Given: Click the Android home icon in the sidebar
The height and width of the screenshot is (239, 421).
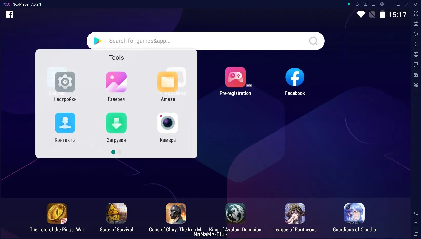Looking at the screenshot, I should (416, 224).
